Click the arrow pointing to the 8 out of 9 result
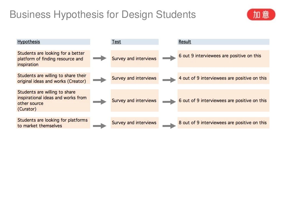 169,126
